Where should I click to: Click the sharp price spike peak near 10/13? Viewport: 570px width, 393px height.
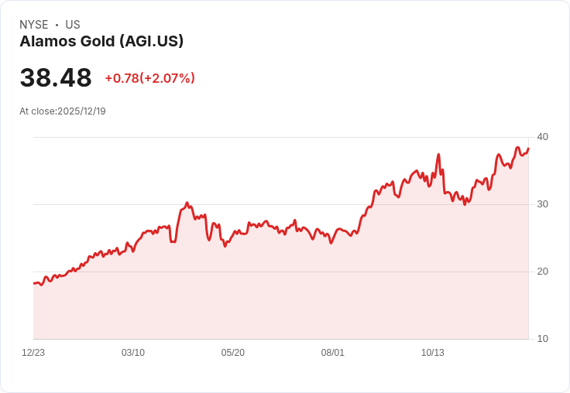(438, 155)
